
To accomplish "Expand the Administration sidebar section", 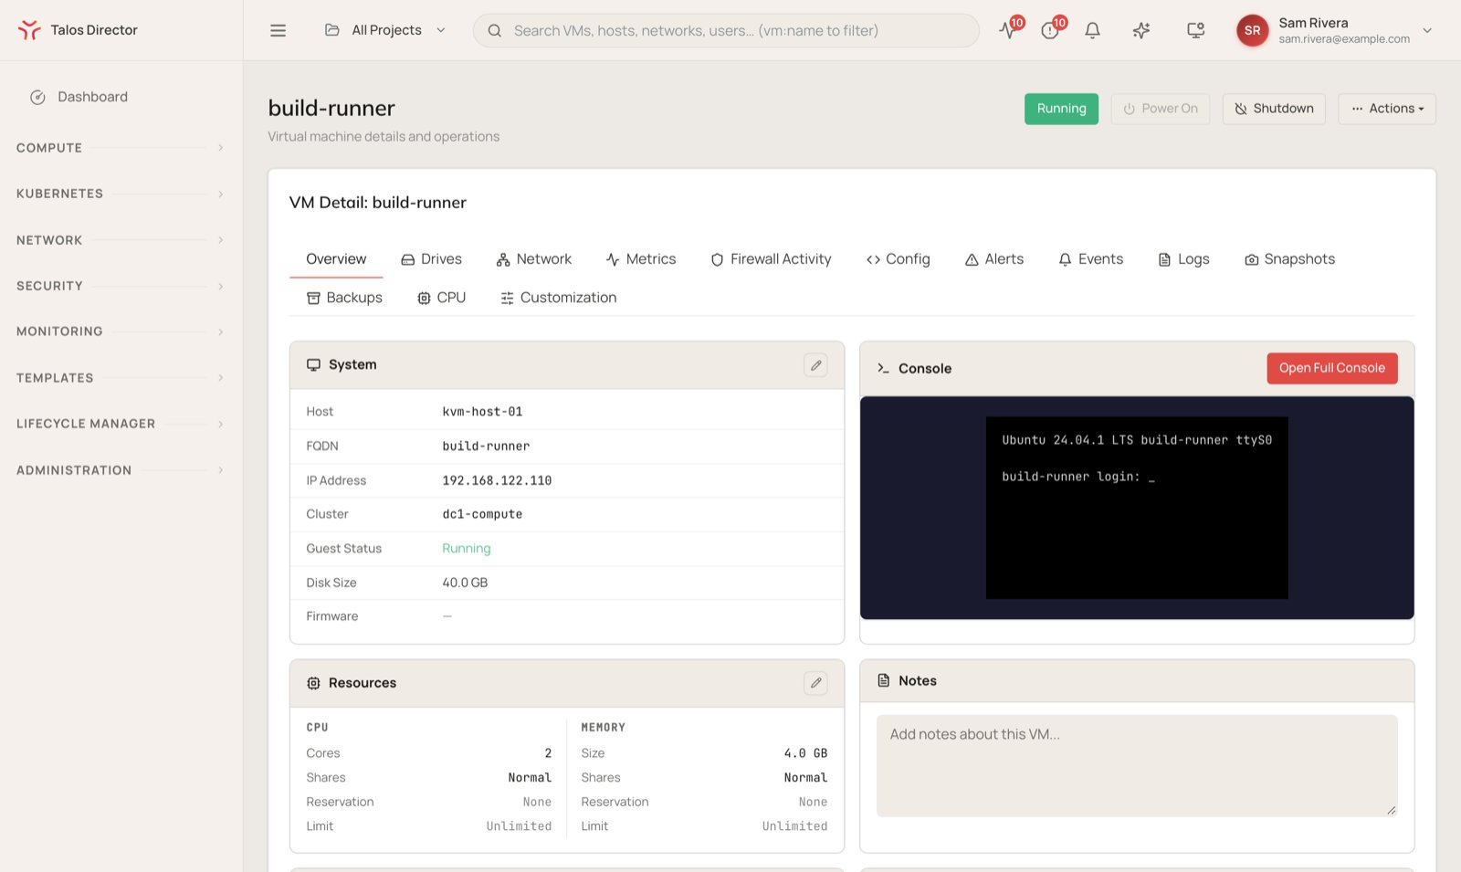I will pyautogui.click(x=121, y=470).
